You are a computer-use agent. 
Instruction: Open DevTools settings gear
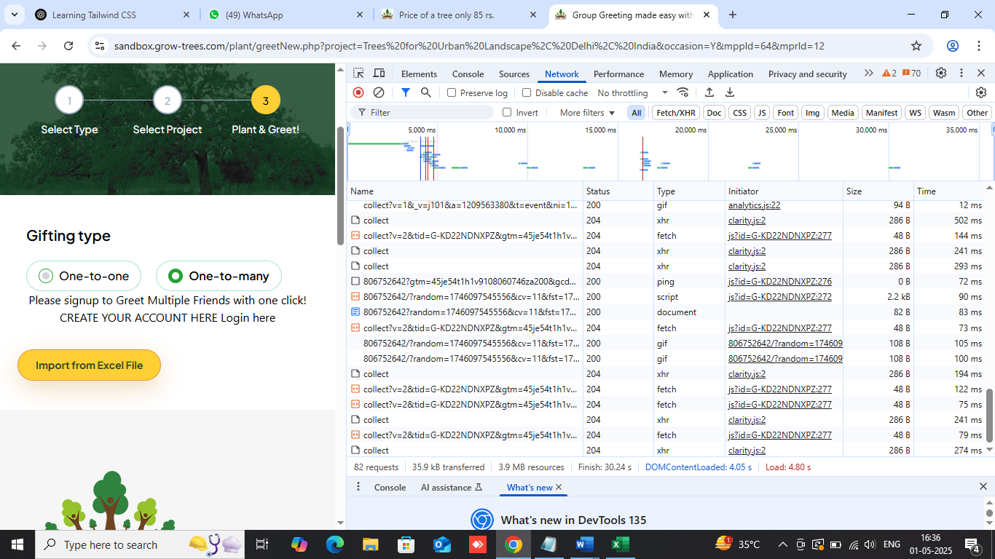[941, 74]
